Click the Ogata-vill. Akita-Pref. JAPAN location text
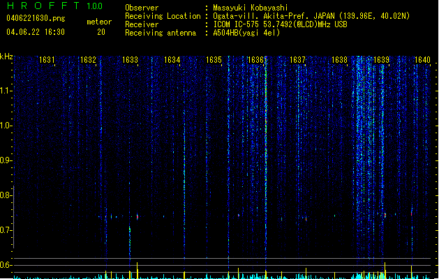 [x=311, y=16]
